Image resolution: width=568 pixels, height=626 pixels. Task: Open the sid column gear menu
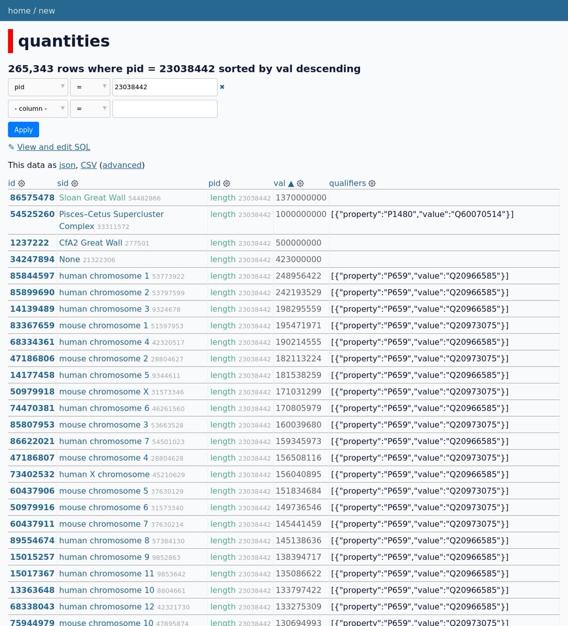[x=75, y=184]
